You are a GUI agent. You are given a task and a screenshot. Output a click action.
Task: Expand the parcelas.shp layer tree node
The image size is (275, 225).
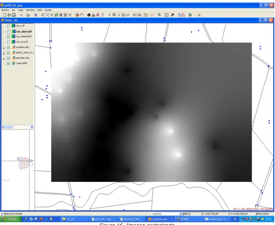[4, 59]
